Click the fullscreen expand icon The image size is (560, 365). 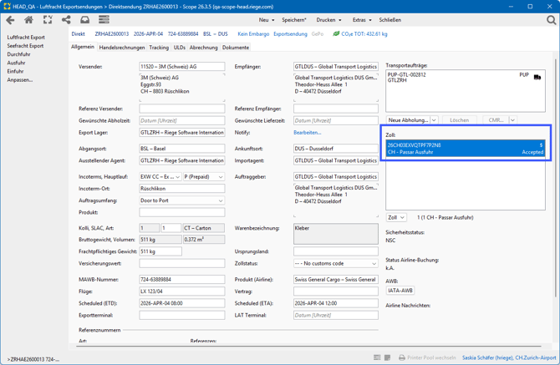[x=48, y=20]
